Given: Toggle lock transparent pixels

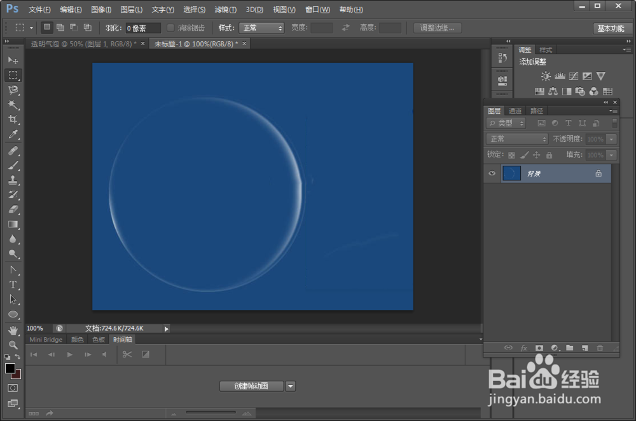Looking at the screenshot, I should pyautogui.click(x=511, y=155).
